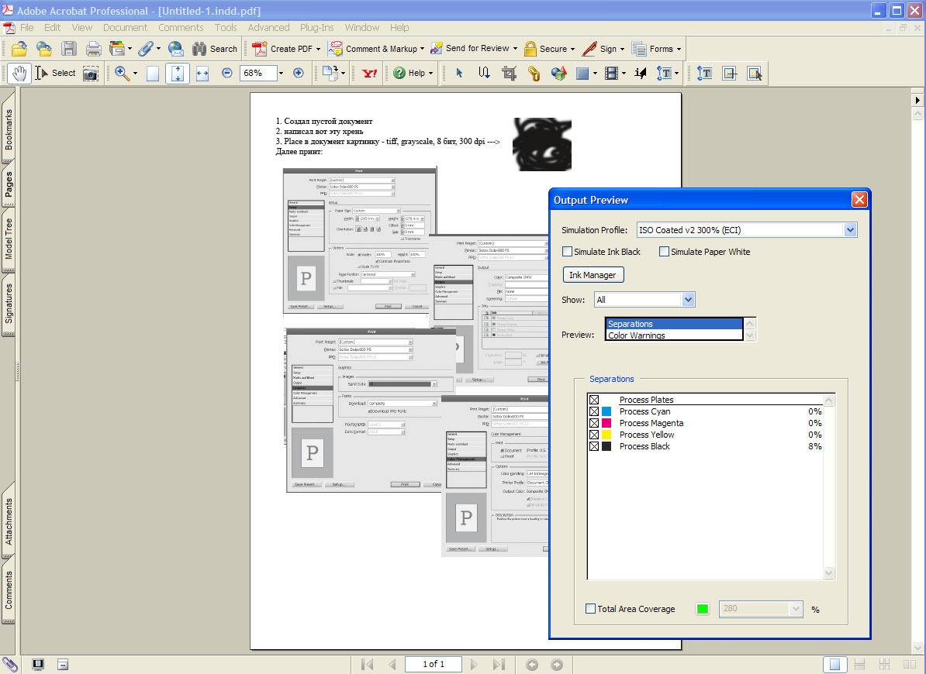Set the view to Actual Size page icon
The image size is (926, 674).
tap(152, 73)
